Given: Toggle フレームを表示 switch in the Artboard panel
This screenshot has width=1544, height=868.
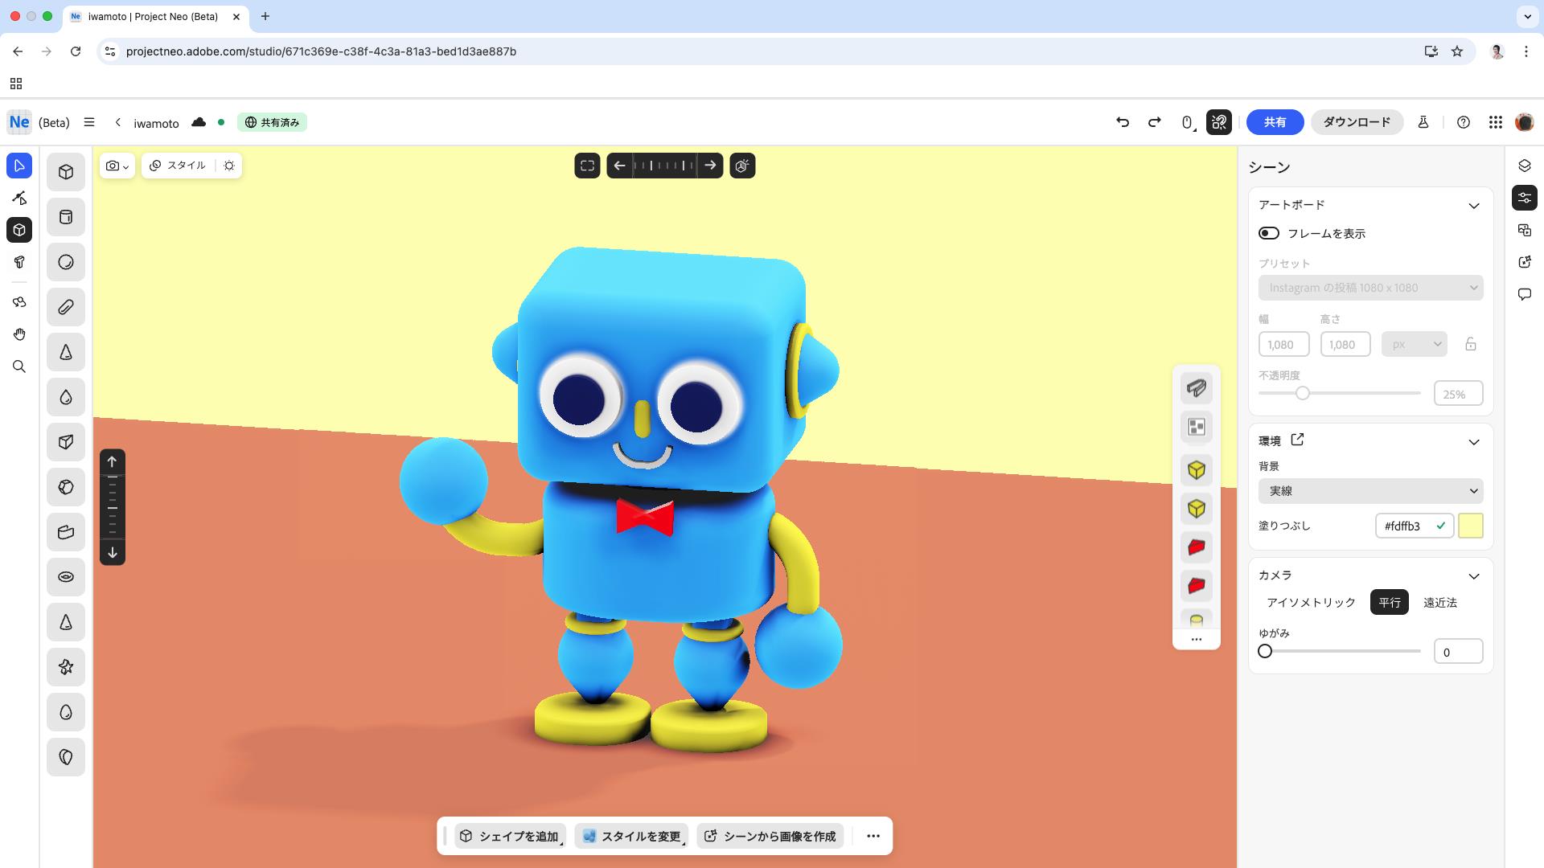Looking at the screenshot, I should [1268, 233].
